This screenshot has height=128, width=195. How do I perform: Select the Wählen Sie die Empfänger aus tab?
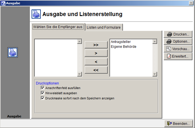click(x=58, y=27)
